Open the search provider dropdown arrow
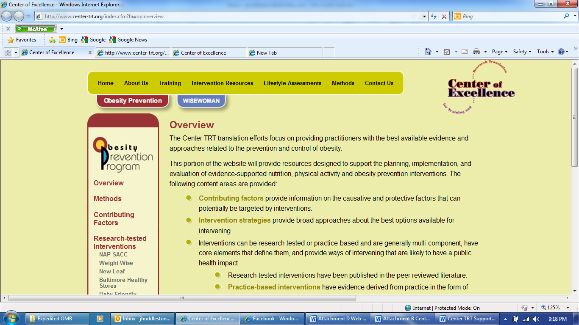This screenshot has height=325, width=579. click(x=574, y=17)
